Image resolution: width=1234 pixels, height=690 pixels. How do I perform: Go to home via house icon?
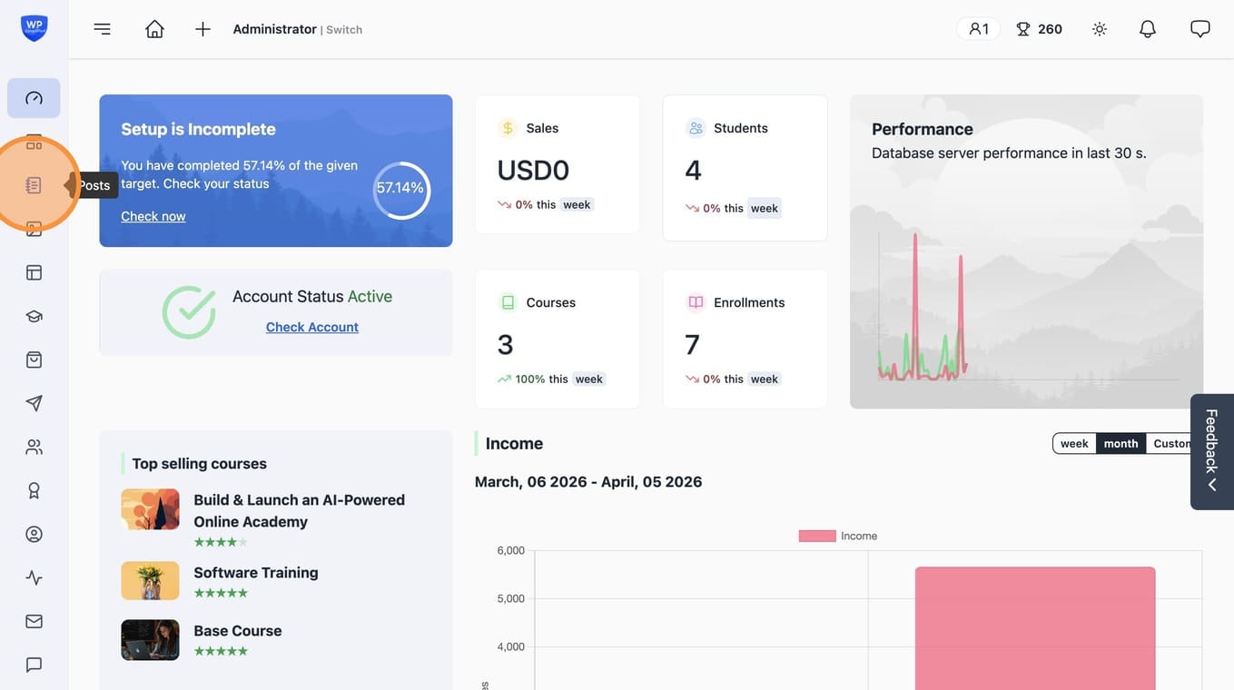[x=155, y=29]
